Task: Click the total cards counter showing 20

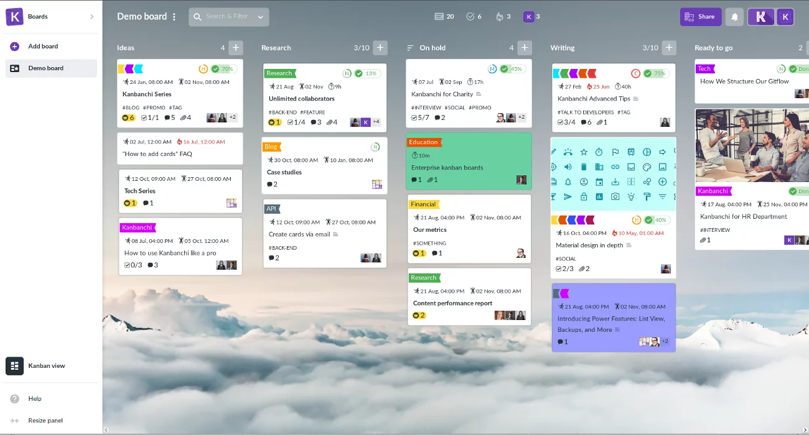Action: pyautogui.click(x=444, y=17)
